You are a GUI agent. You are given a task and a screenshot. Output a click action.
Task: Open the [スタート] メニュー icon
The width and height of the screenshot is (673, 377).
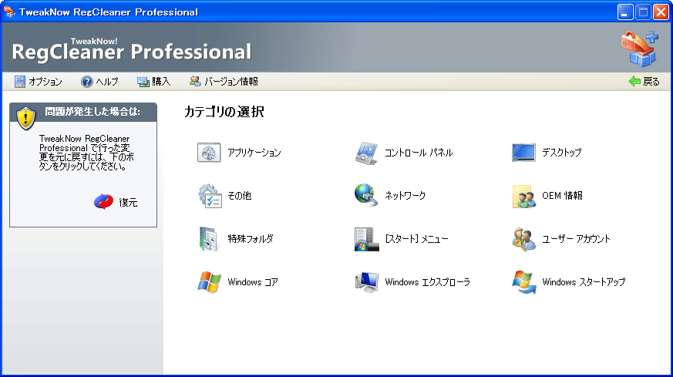tap(366, 239)
